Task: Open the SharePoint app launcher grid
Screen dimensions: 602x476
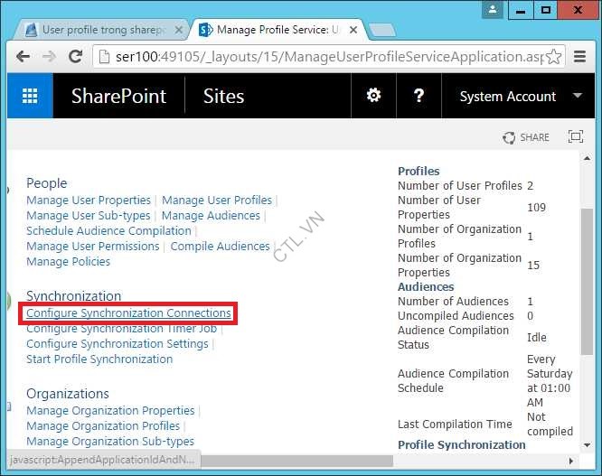Action: [x=30, y=97]
